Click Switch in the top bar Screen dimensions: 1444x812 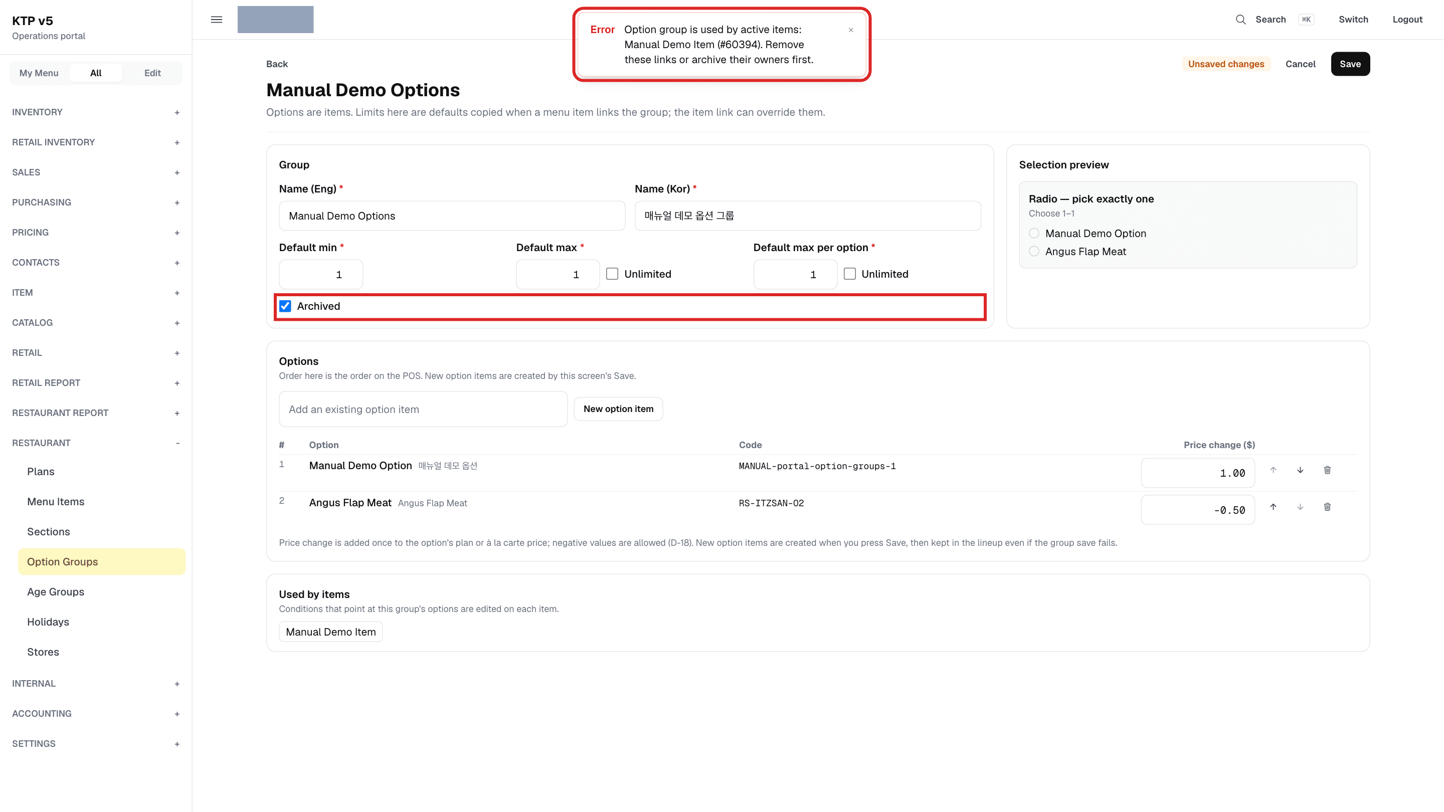tap(1353, 20)
